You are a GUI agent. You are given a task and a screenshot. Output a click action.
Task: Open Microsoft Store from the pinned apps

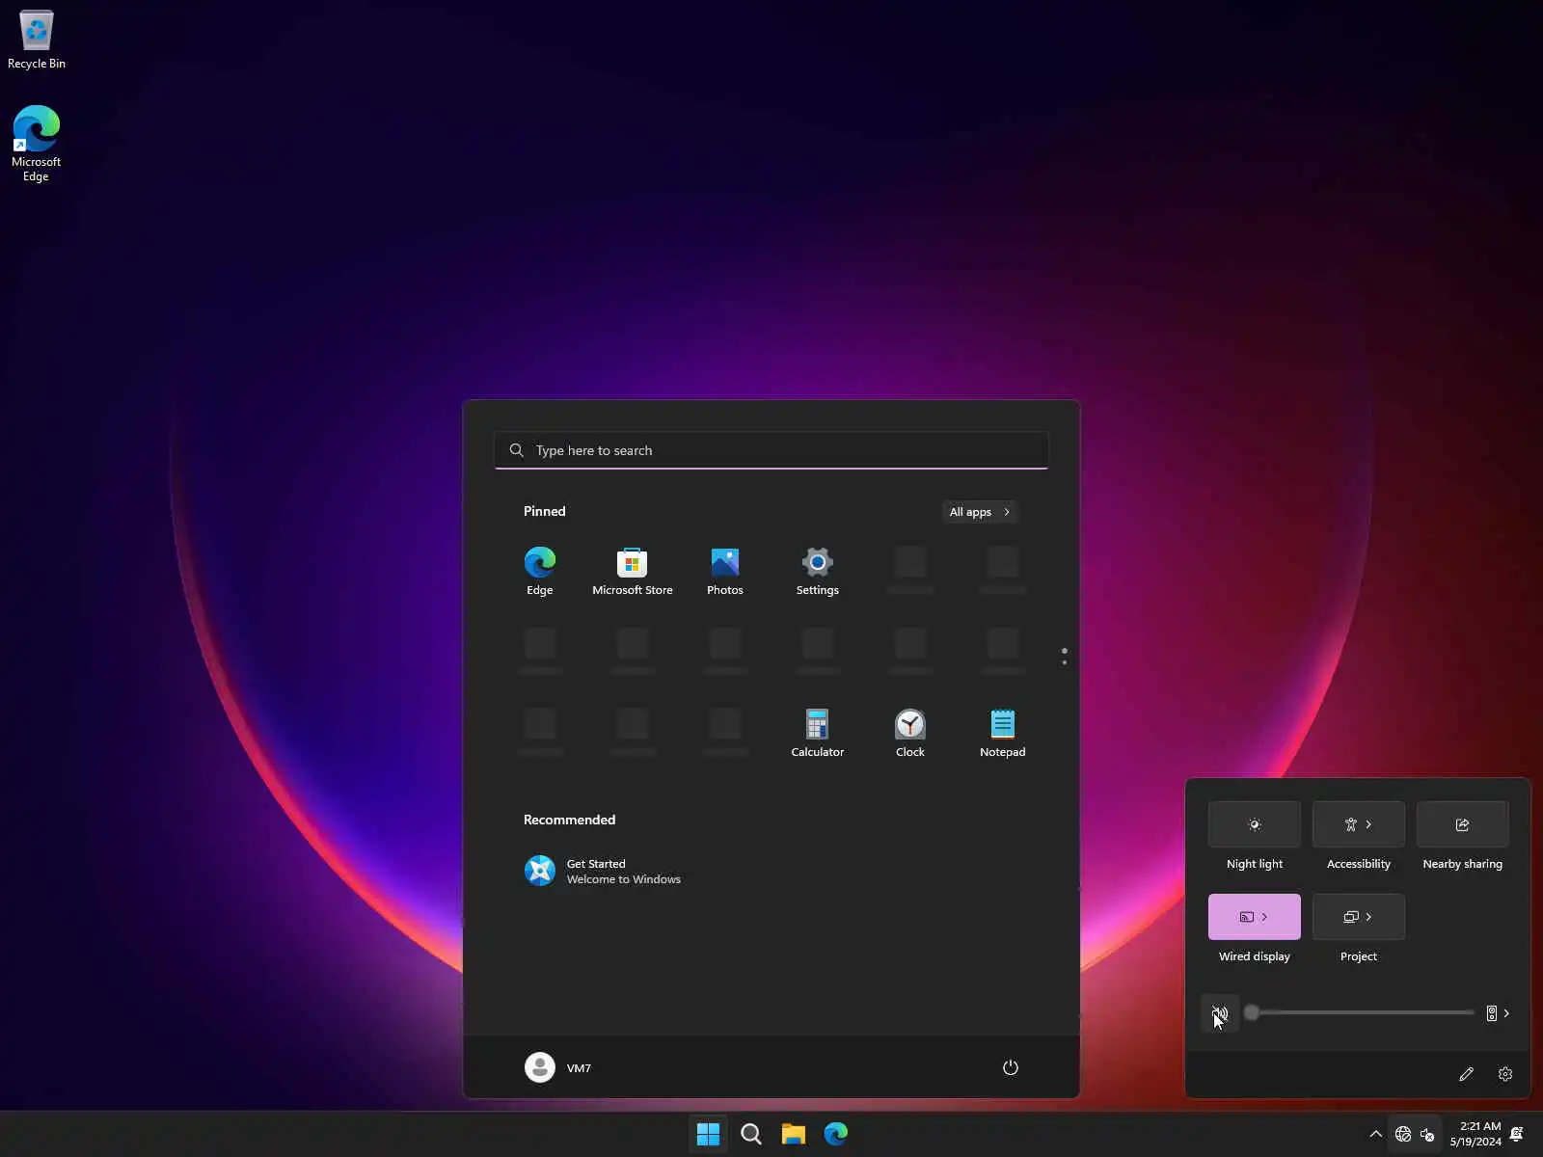click(633, 571)
